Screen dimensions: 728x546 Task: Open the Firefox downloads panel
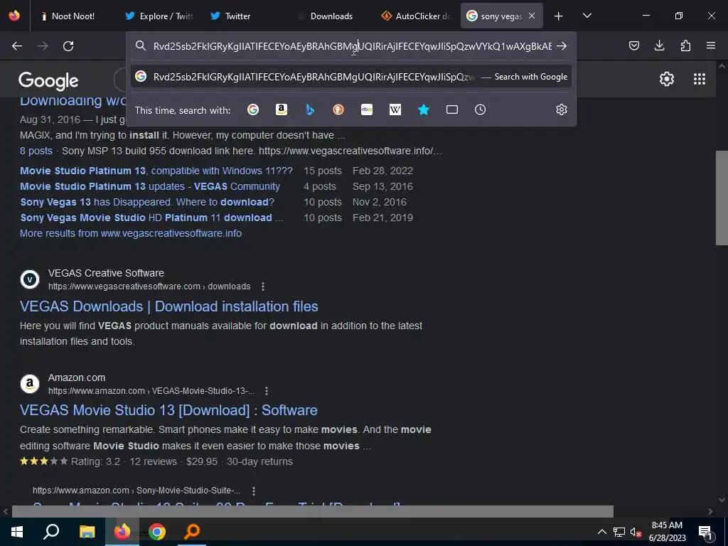[x=659, y=45]
